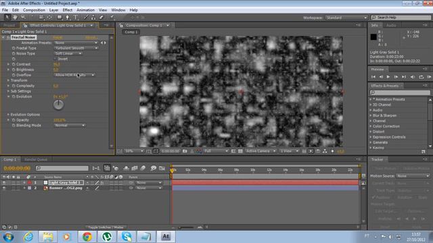Image resolution: width=433 pixels, height=243 pixels.
Task: Hide Light Gray Solid 1 layer eye
Action: click(4, 182)
